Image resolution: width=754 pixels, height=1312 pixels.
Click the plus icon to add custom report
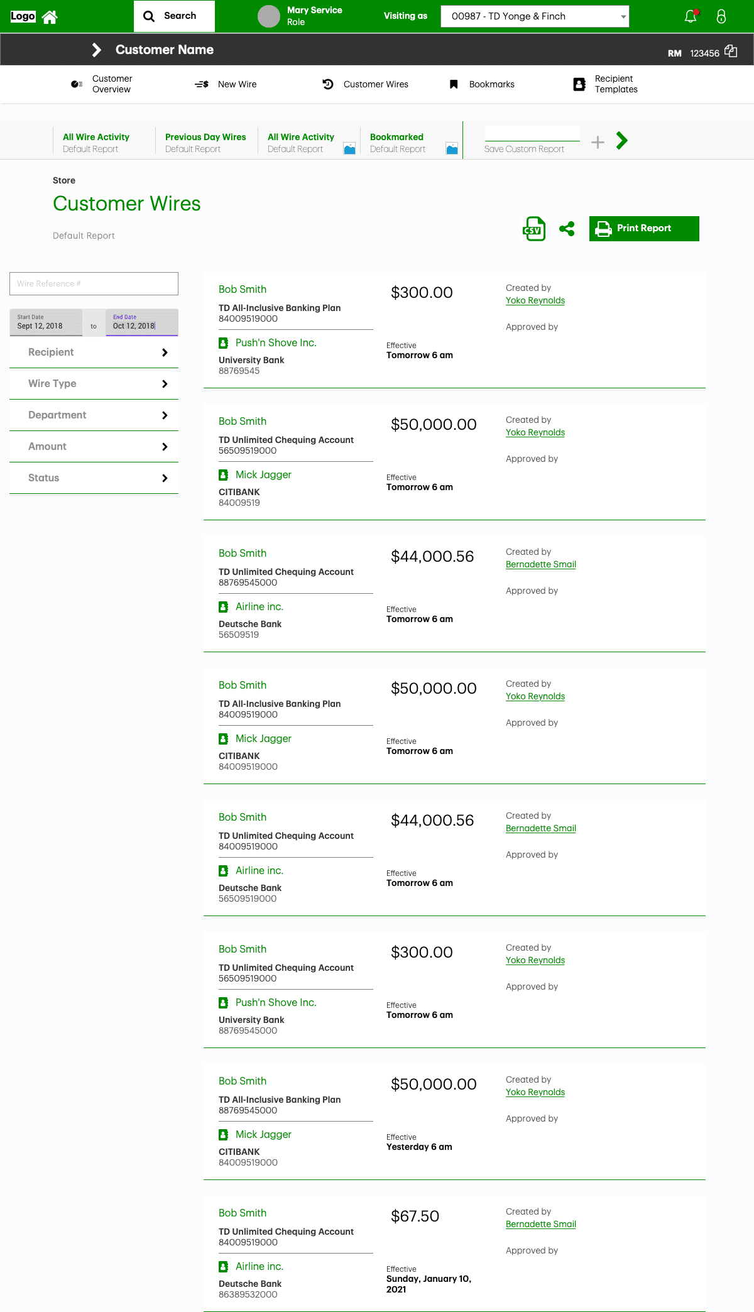click(x=598, y=142)
